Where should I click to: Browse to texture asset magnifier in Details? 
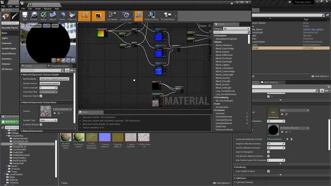58,113
